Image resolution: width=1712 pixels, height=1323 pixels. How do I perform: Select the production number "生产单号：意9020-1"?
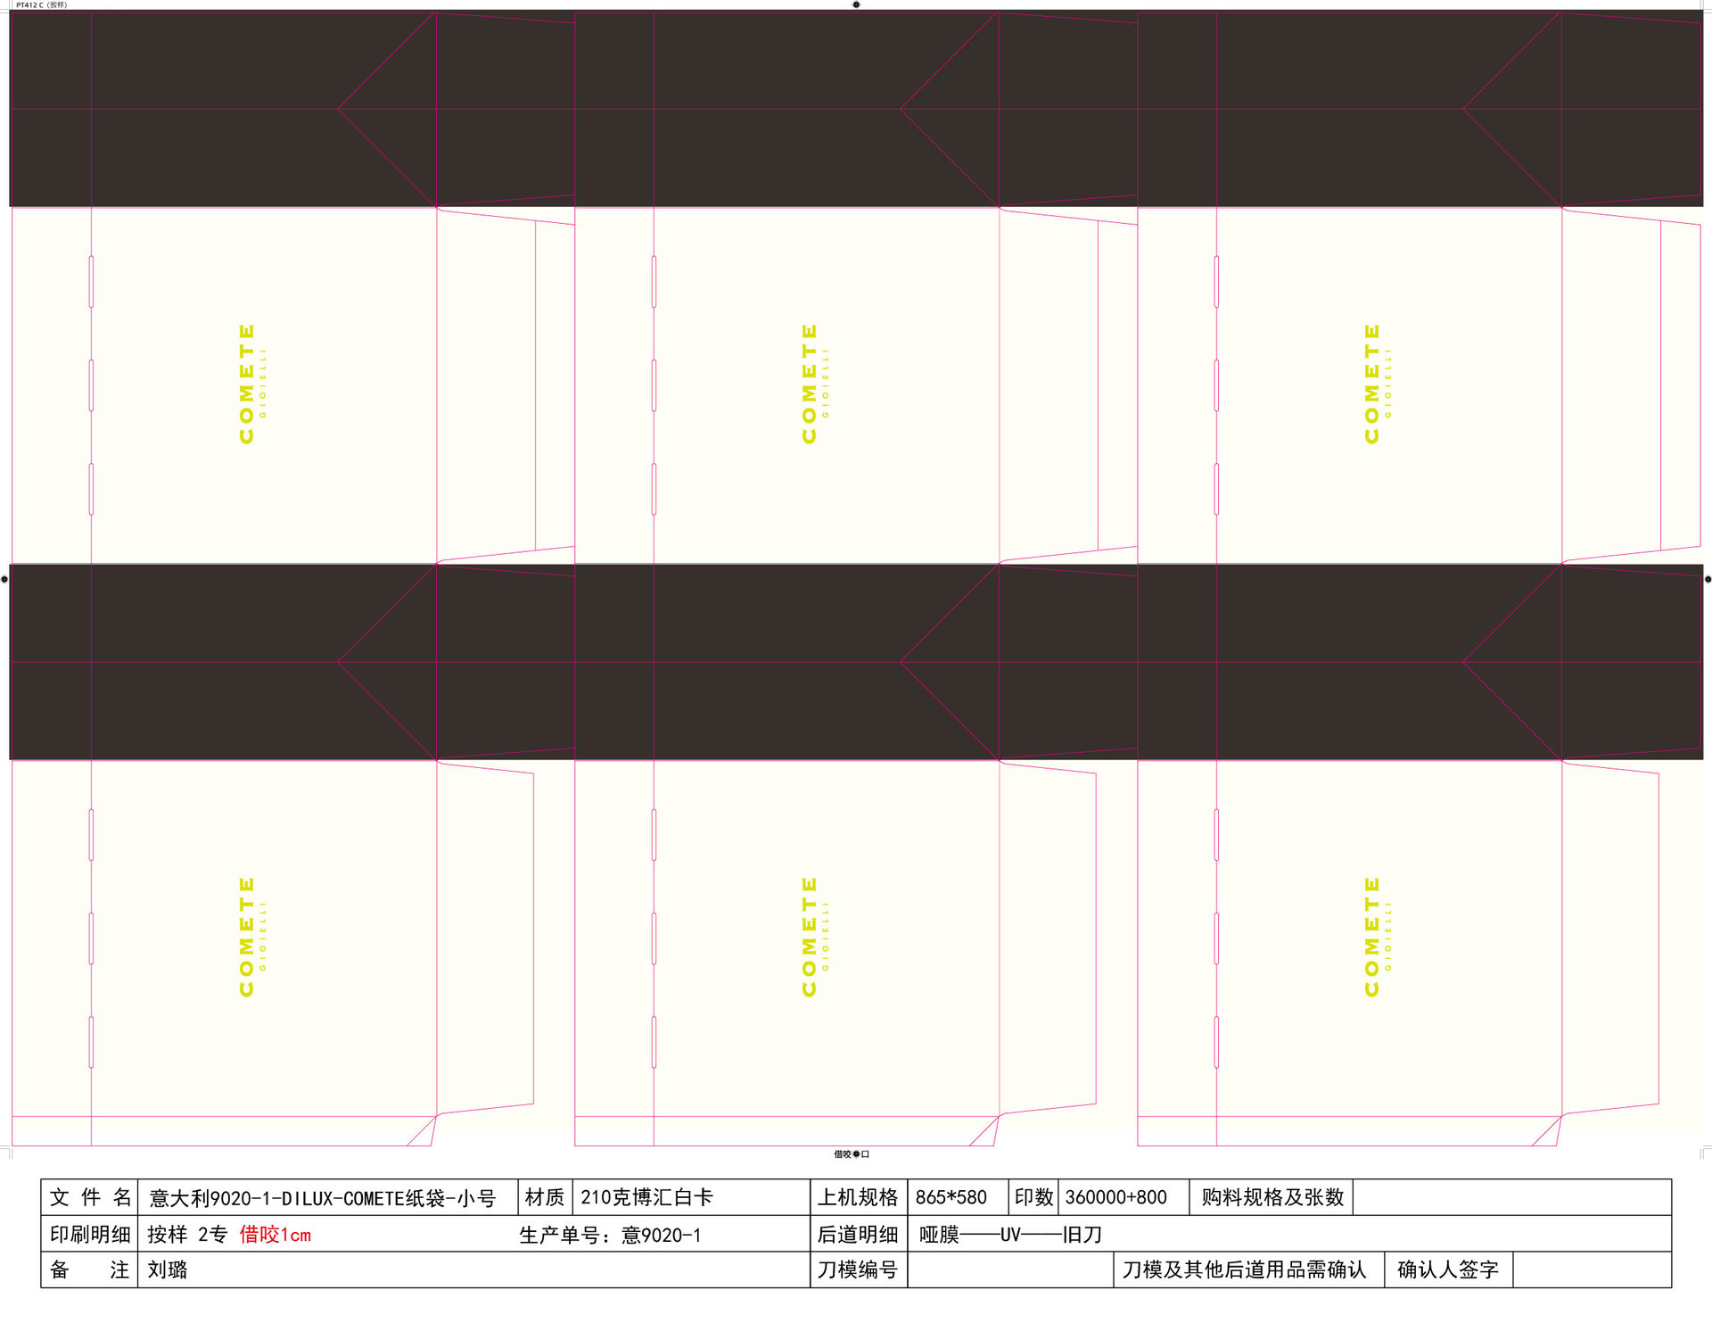click(610, 1235)
